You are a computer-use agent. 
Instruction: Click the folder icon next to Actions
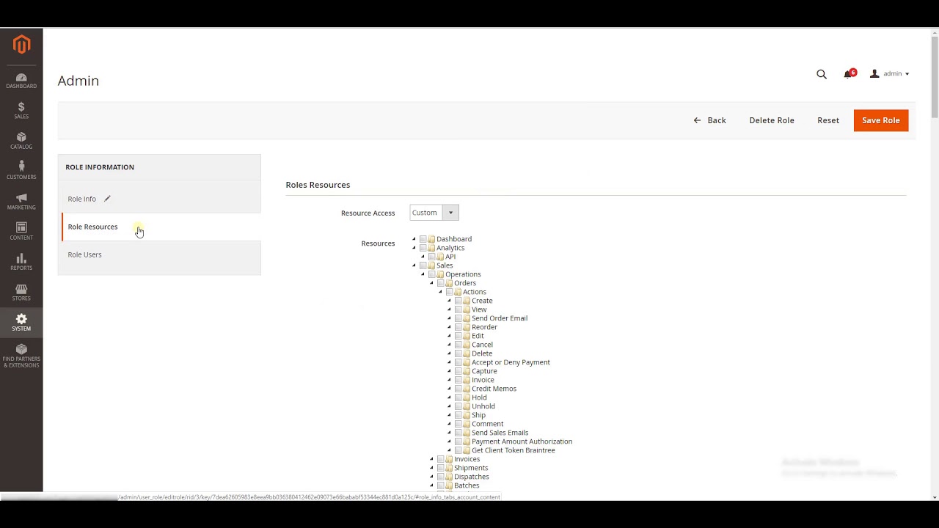pos(458,292)
